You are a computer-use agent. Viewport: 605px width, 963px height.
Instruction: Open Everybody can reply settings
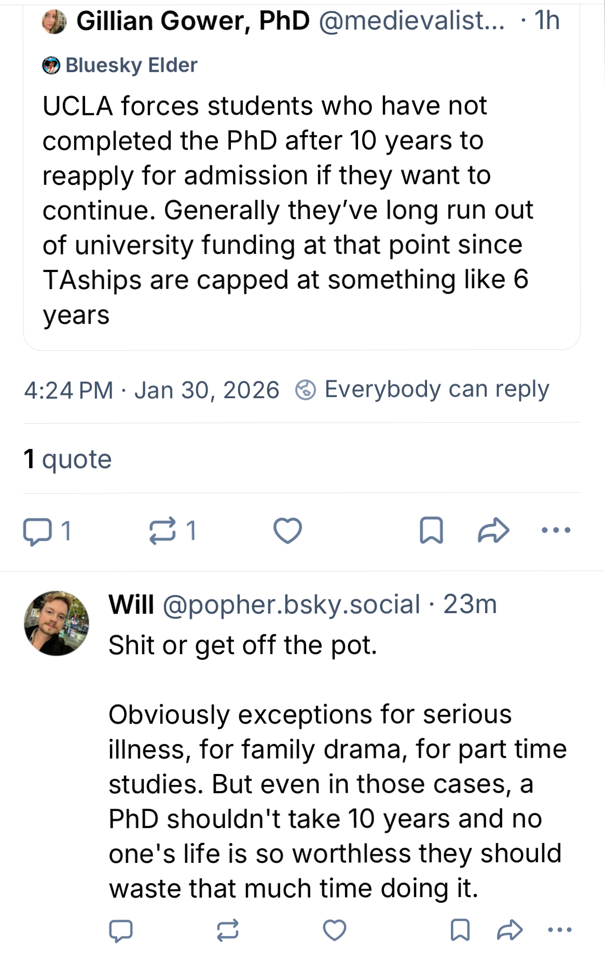436,389
